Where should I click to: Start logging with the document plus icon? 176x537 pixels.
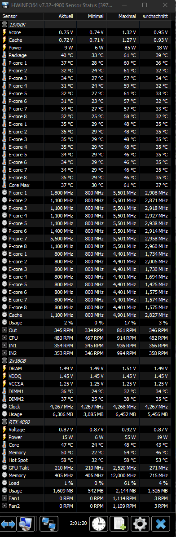click(x=119, y=524)
